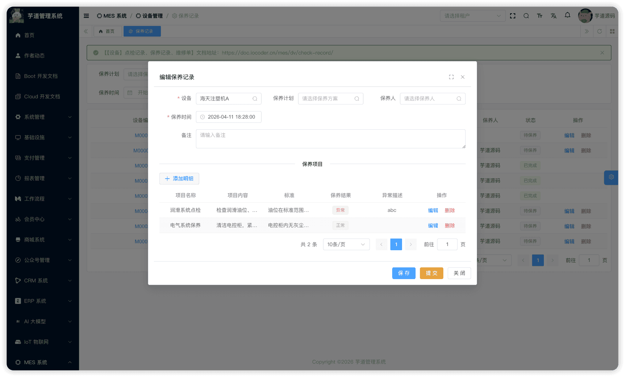Open the 10条/页 page size dropdown in dialog

point(346,244)
